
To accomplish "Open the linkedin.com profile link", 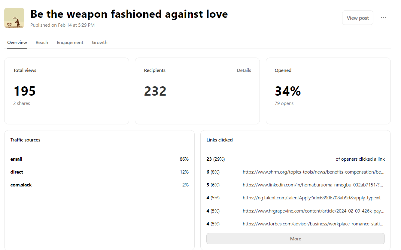I will 313,185.
